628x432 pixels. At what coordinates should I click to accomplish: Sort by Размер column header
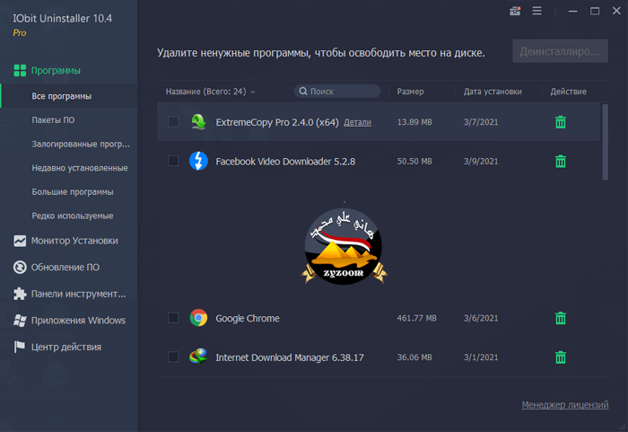pyautogui.click(x=410, y=92)
